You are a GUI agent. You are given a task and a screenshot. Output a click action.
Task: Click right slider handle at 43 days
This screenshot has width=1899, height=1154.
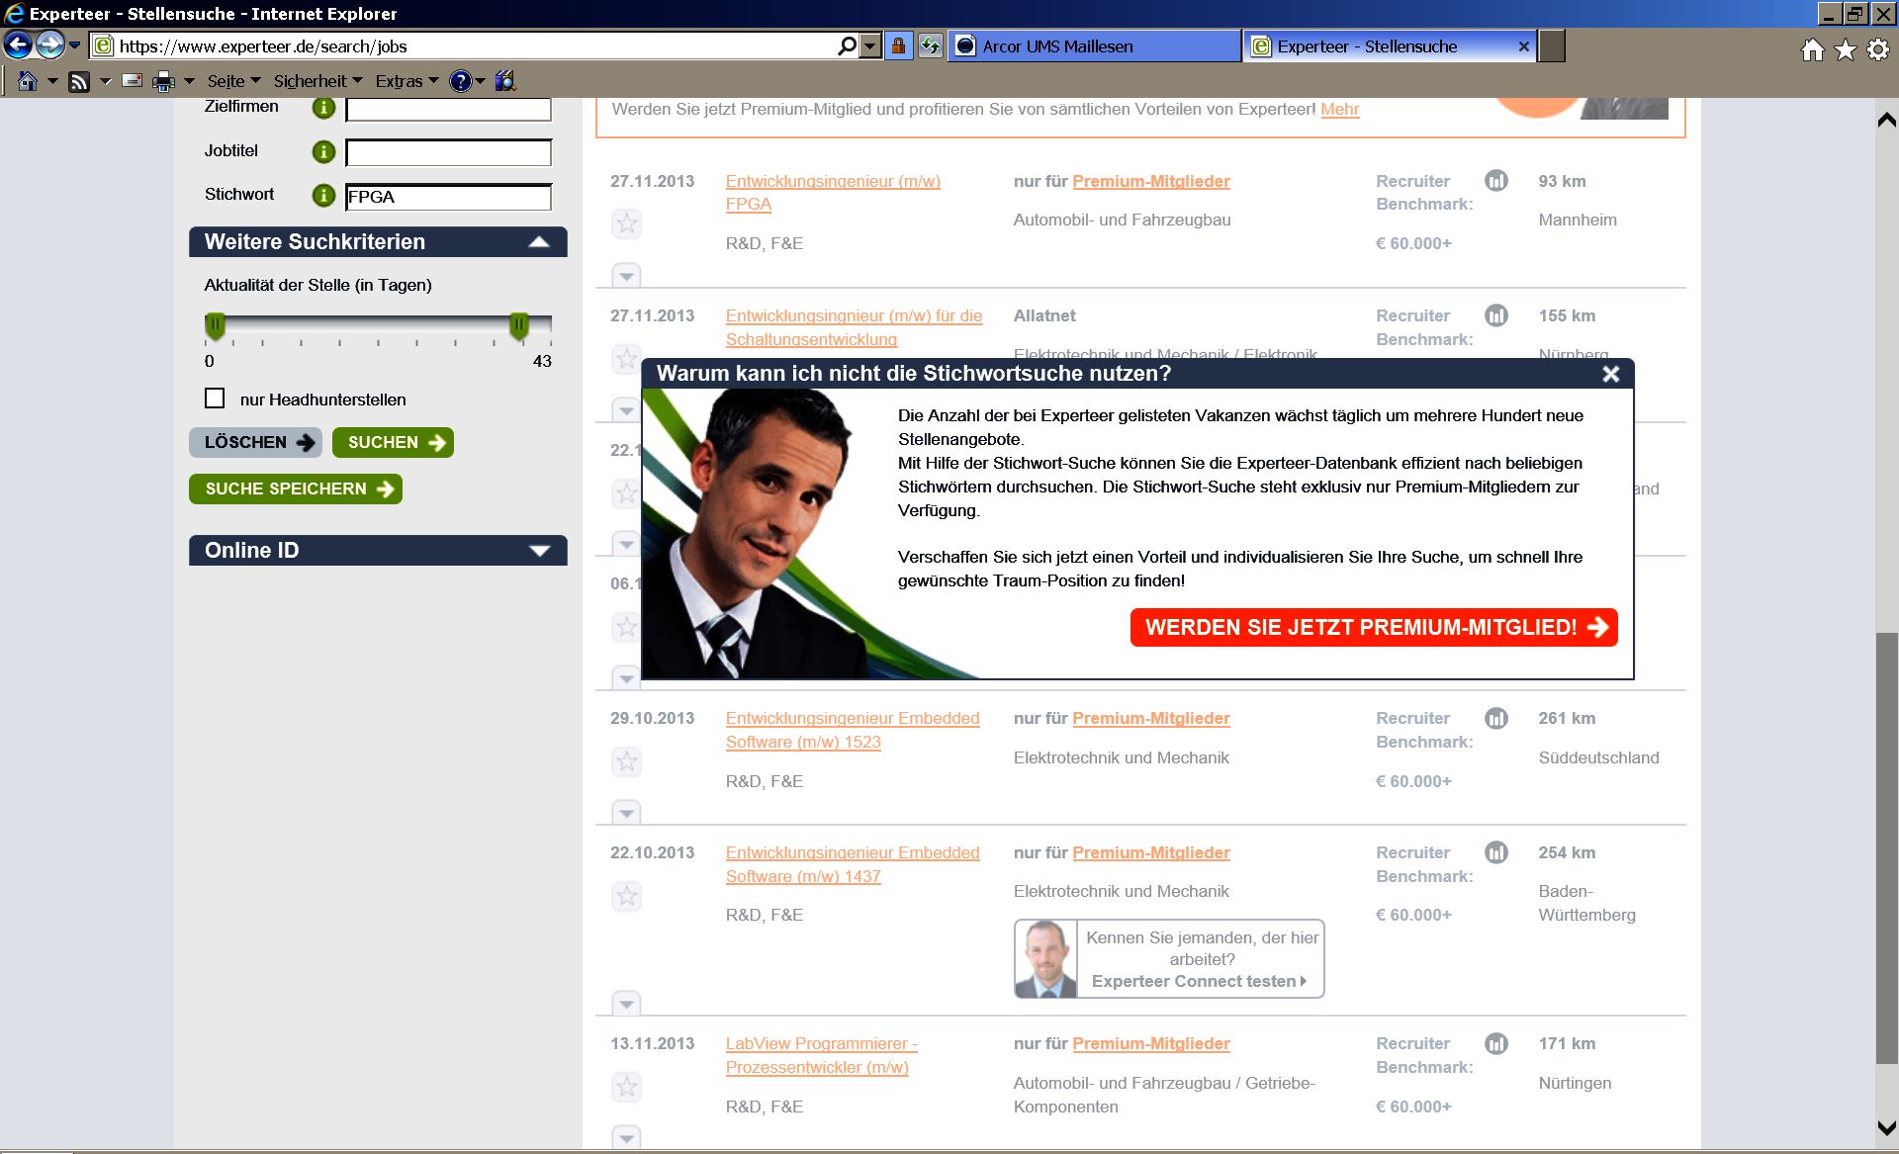(518, 326)
